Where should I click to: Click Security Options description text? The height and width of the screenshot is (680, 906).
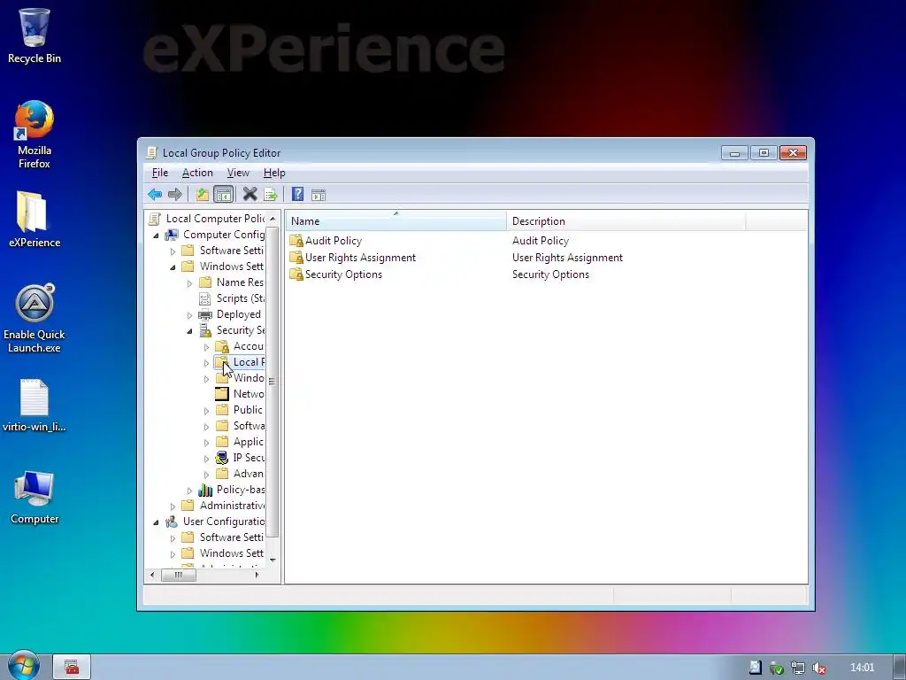[550, 274]
